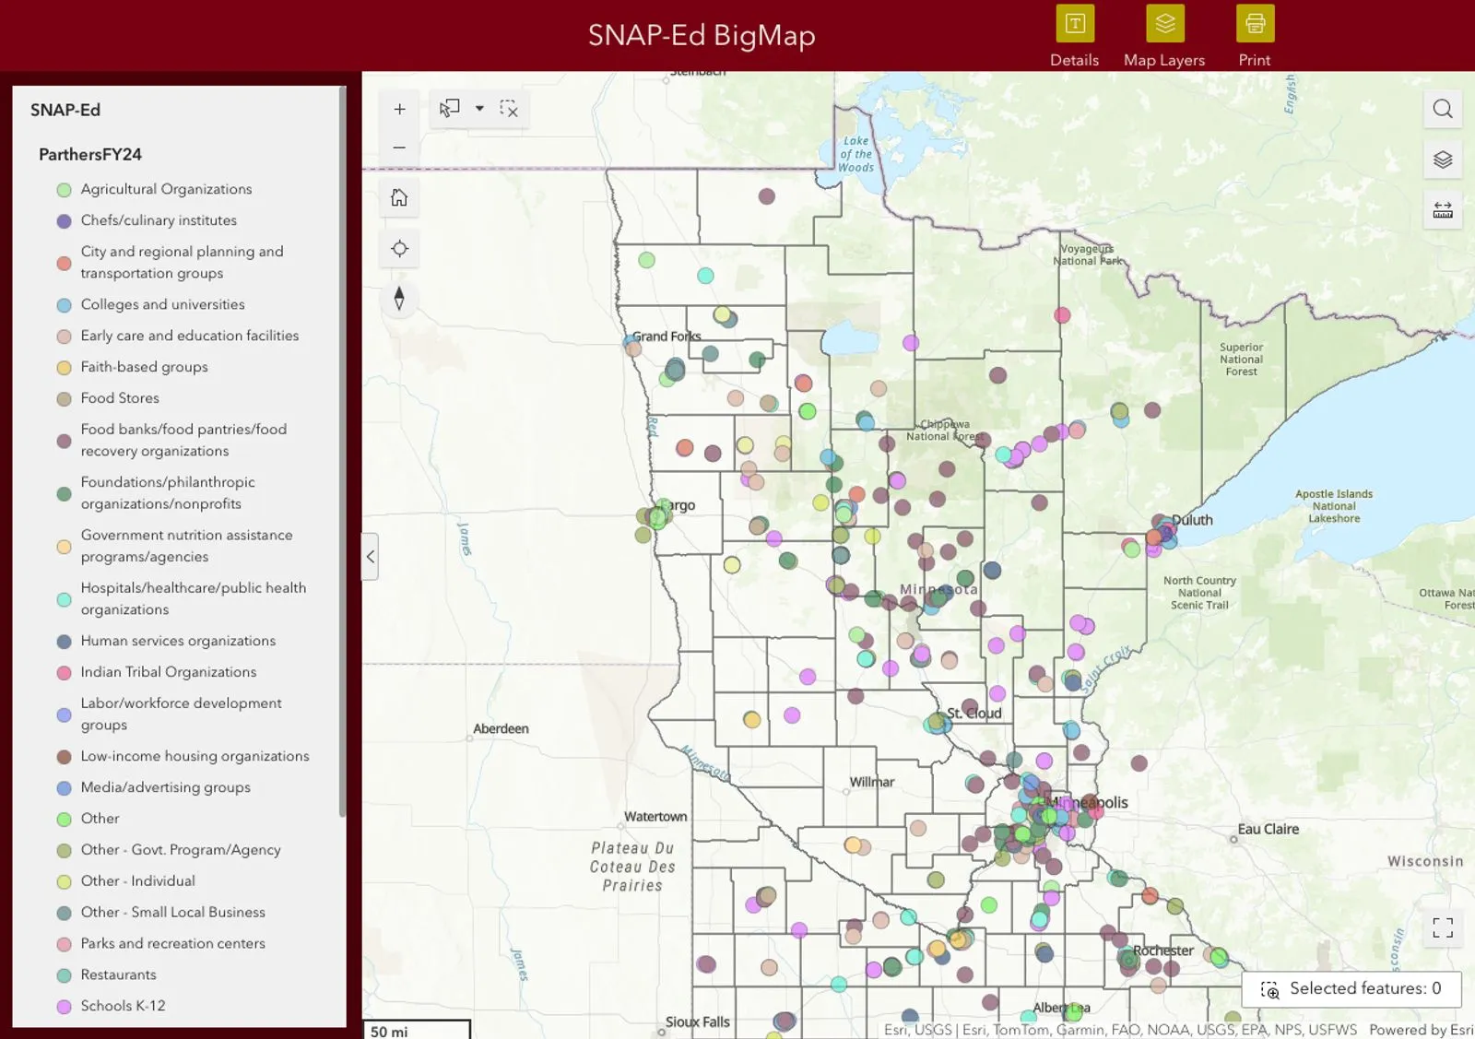
Task: Click the fullscreen icon at bottom right
Action: coord(1442,927)
